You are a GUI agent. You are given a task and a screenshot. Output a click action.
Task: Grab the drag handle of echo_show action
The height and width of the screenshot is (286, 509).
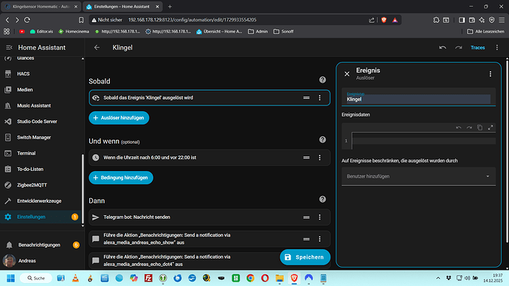[306, 239]
